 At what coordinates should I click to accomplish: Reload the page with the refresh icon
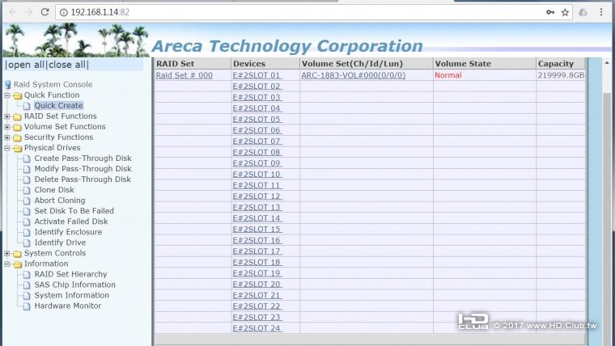point(45,12)
